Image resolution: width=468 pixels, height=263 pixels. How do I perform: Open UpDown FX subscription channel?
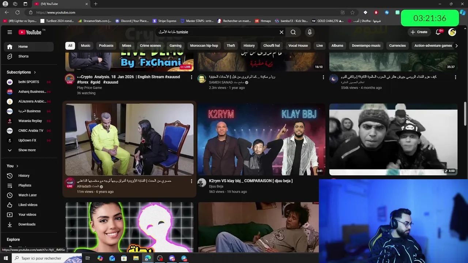pyautogui.click(x=29, y=140)
